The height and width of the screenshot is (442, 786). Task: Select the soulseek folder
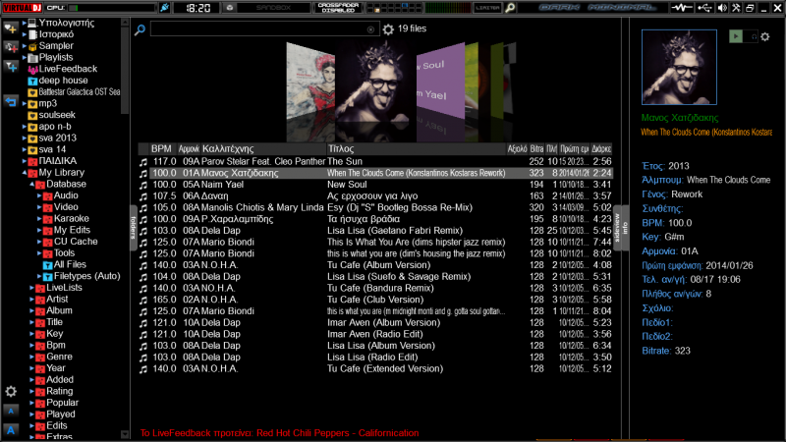pyautogui.click(x=51, y=115)
